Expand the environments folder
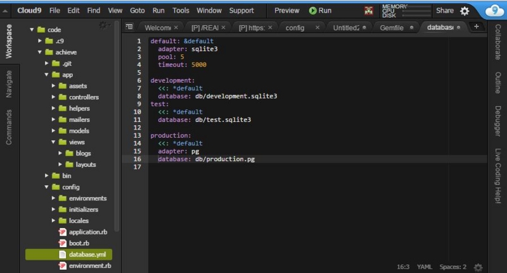Image resolution: width=507 pixels, height=273 pixels. point(53,198)
